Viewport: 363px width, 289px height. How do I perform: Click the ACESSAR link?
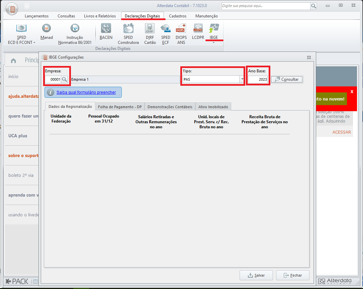click(x=342, y=132)
